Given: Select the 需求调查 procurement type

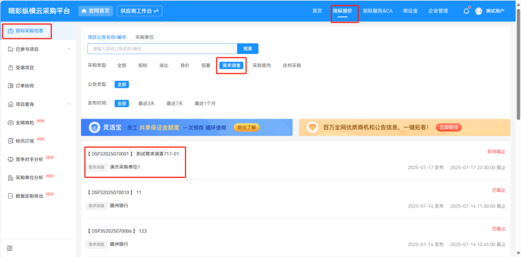Looking at the screenshot, I should (231, 66).
